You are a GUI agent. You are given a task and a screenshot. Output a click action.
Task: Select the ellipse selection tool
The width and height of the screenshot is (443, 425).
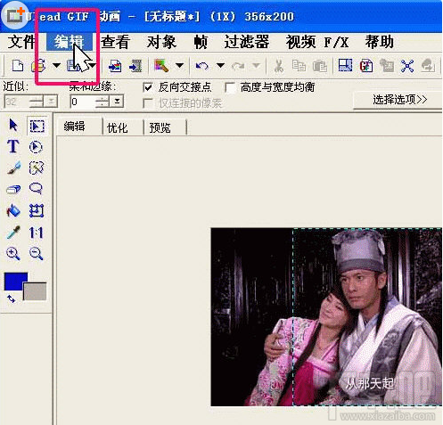(x=36, y=147)
